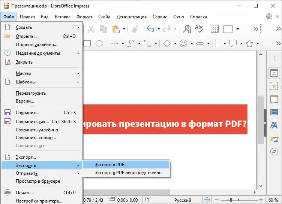Open curve tool dropdown arrow
Image resolution: width=282 pixels, height=204 pixels.
tap(139, 43)
